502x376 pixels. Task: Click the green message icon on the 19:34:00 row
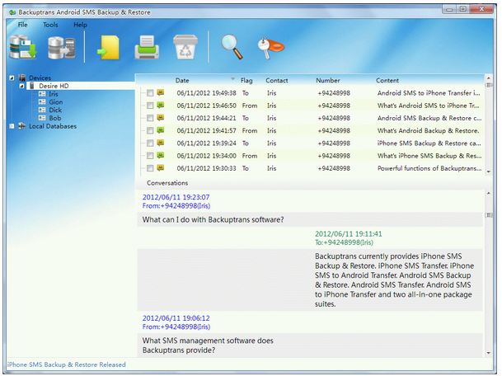point(161,155)
